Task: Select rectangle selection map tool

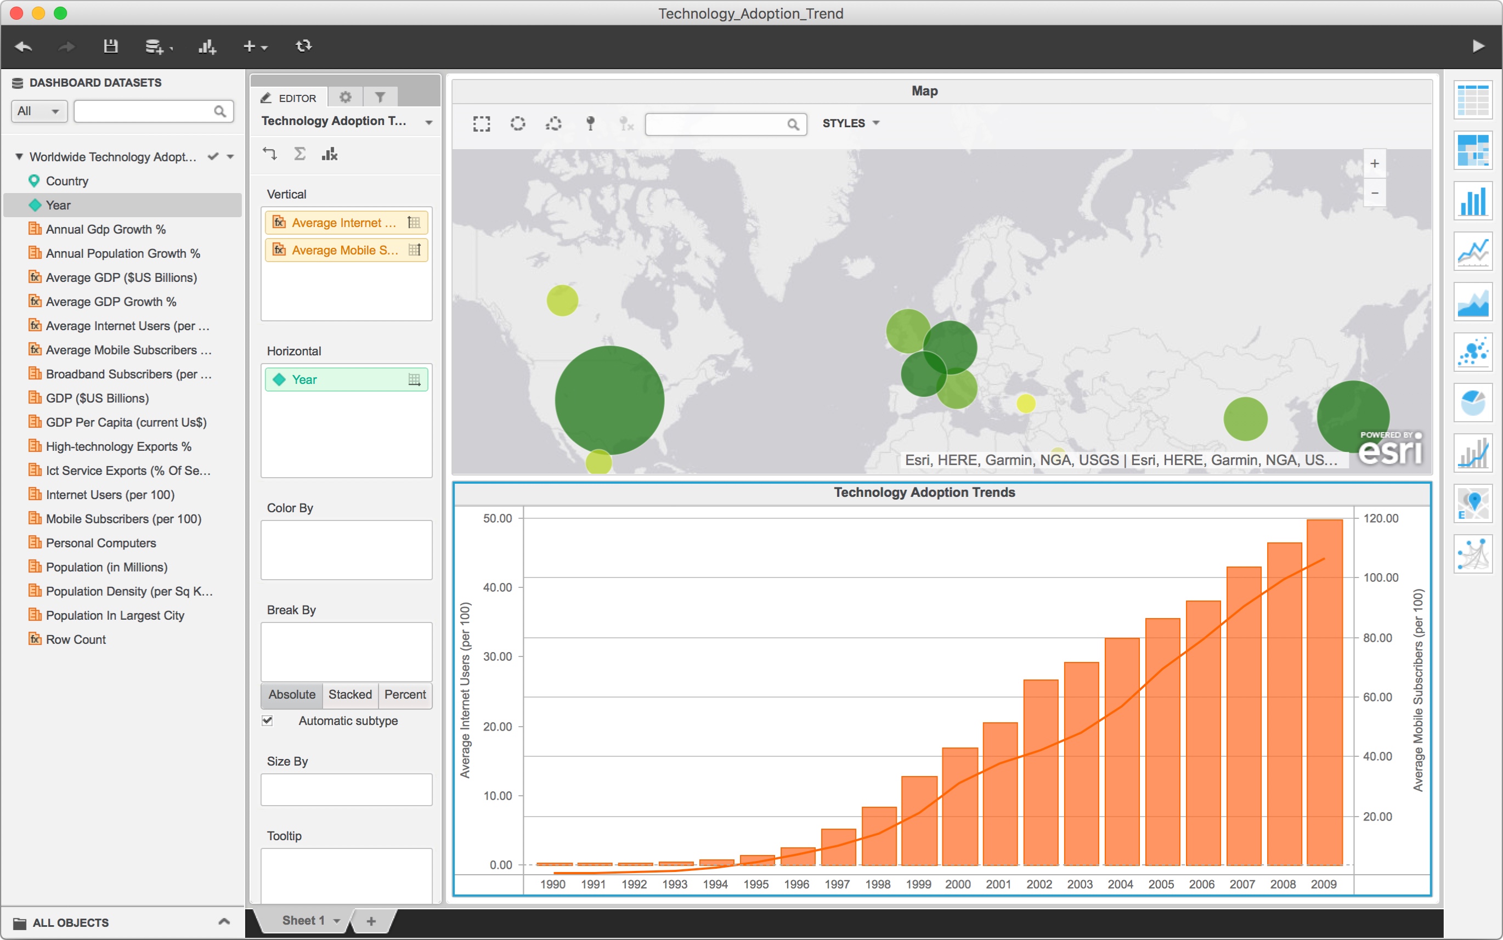Action: coord(481,124)
